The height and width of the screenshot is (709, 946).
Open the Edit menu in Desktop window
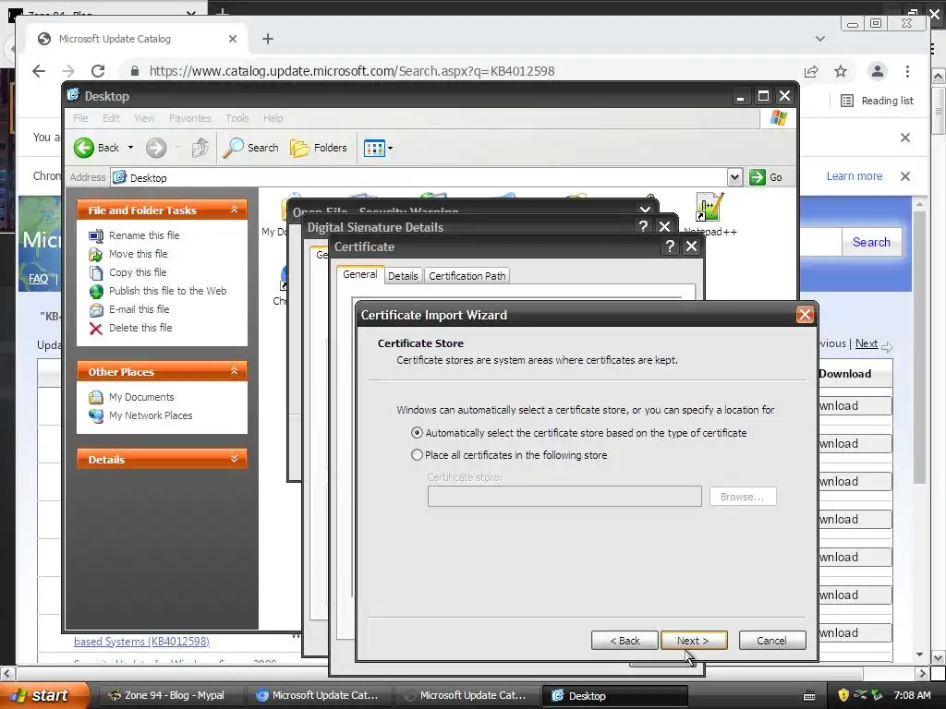point(111,118)
